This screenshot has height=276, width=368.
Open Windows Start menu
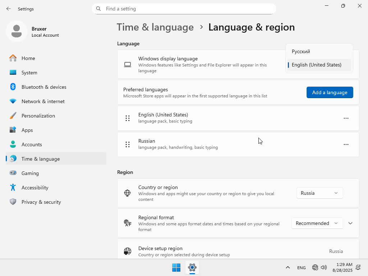tap(176, 267)
